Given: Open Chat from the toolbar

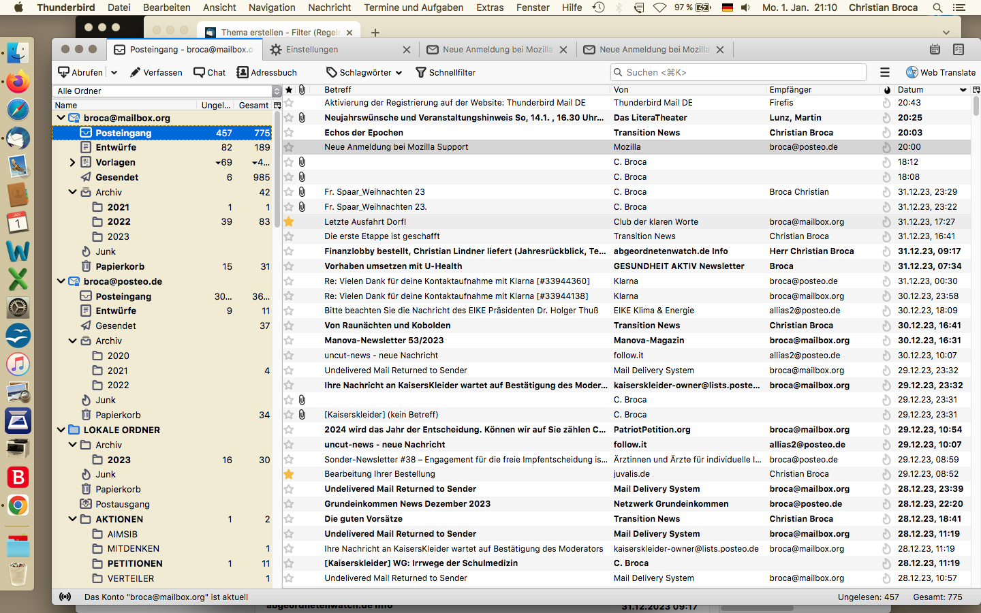Looking at the screenshot, I should [209, 72].
